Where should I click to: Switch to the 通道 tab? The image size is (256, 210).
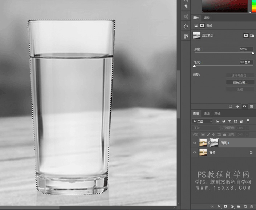[x=207, y=113]
